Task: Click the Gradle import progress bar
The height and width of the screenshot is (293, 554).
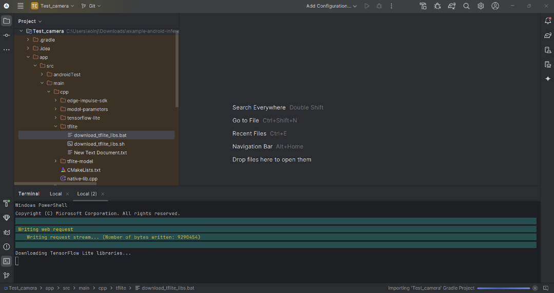Action: 503,288
